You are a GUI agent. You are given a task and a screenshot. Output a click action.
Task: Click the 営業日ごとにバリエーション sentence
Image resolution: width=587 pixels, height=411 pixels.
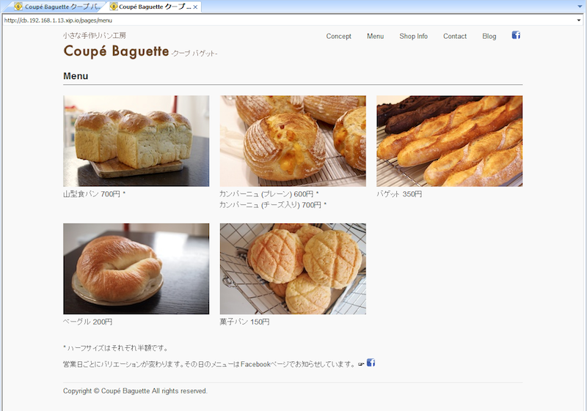209,364
